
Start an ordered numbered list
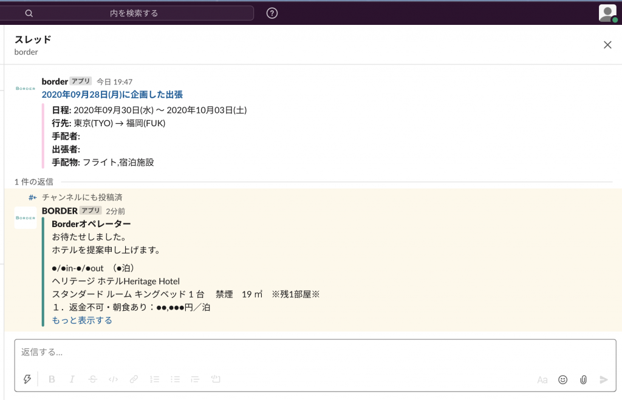tap(154, 379)
